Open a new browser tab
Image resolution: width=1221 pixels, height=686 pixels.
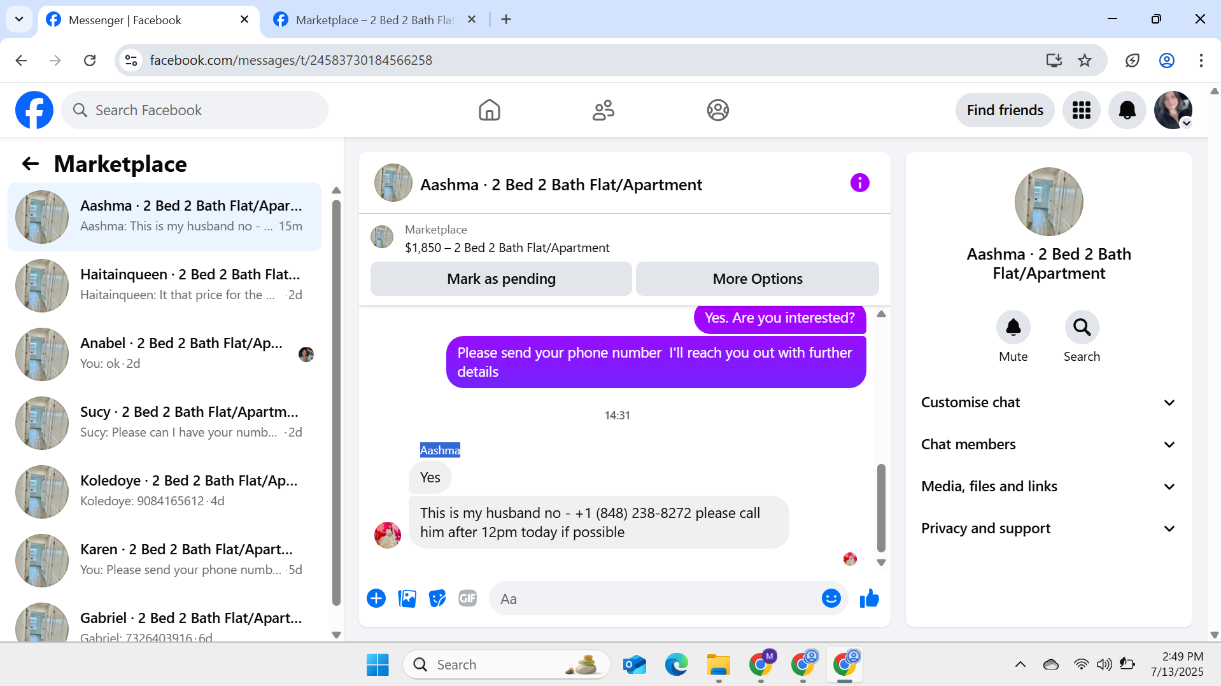tap(506, 19)
